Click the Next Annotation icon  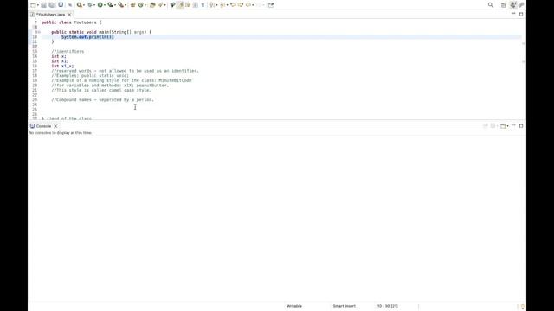[x=212, y=5]
